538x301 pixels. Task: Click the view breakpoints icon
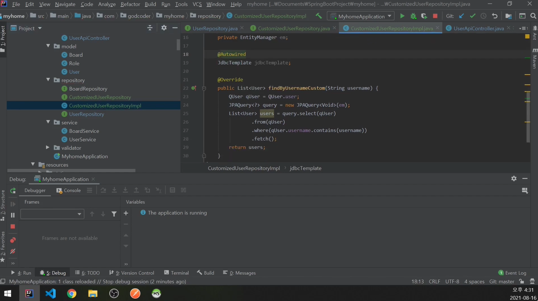tap(13, 240)
